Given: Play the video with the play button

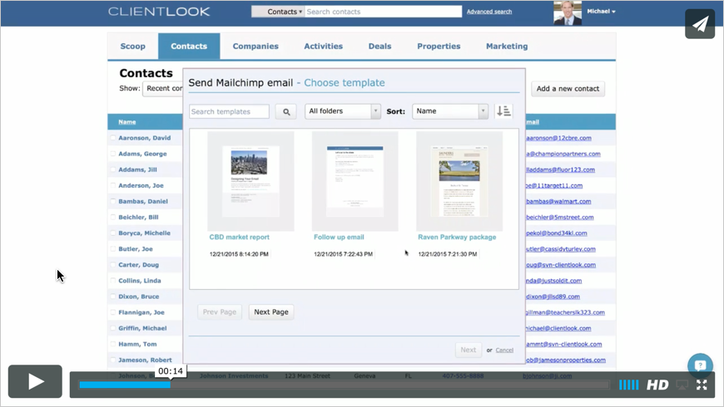Looking at the screenshot, I should (35, 381).
